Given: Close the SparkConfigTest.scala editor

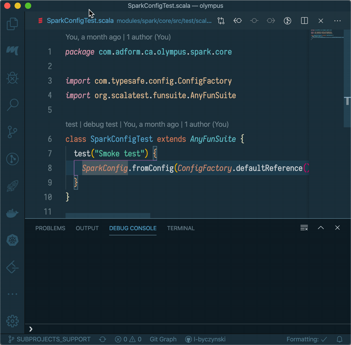Looking at the screenshot, I should tap(321, 21).
